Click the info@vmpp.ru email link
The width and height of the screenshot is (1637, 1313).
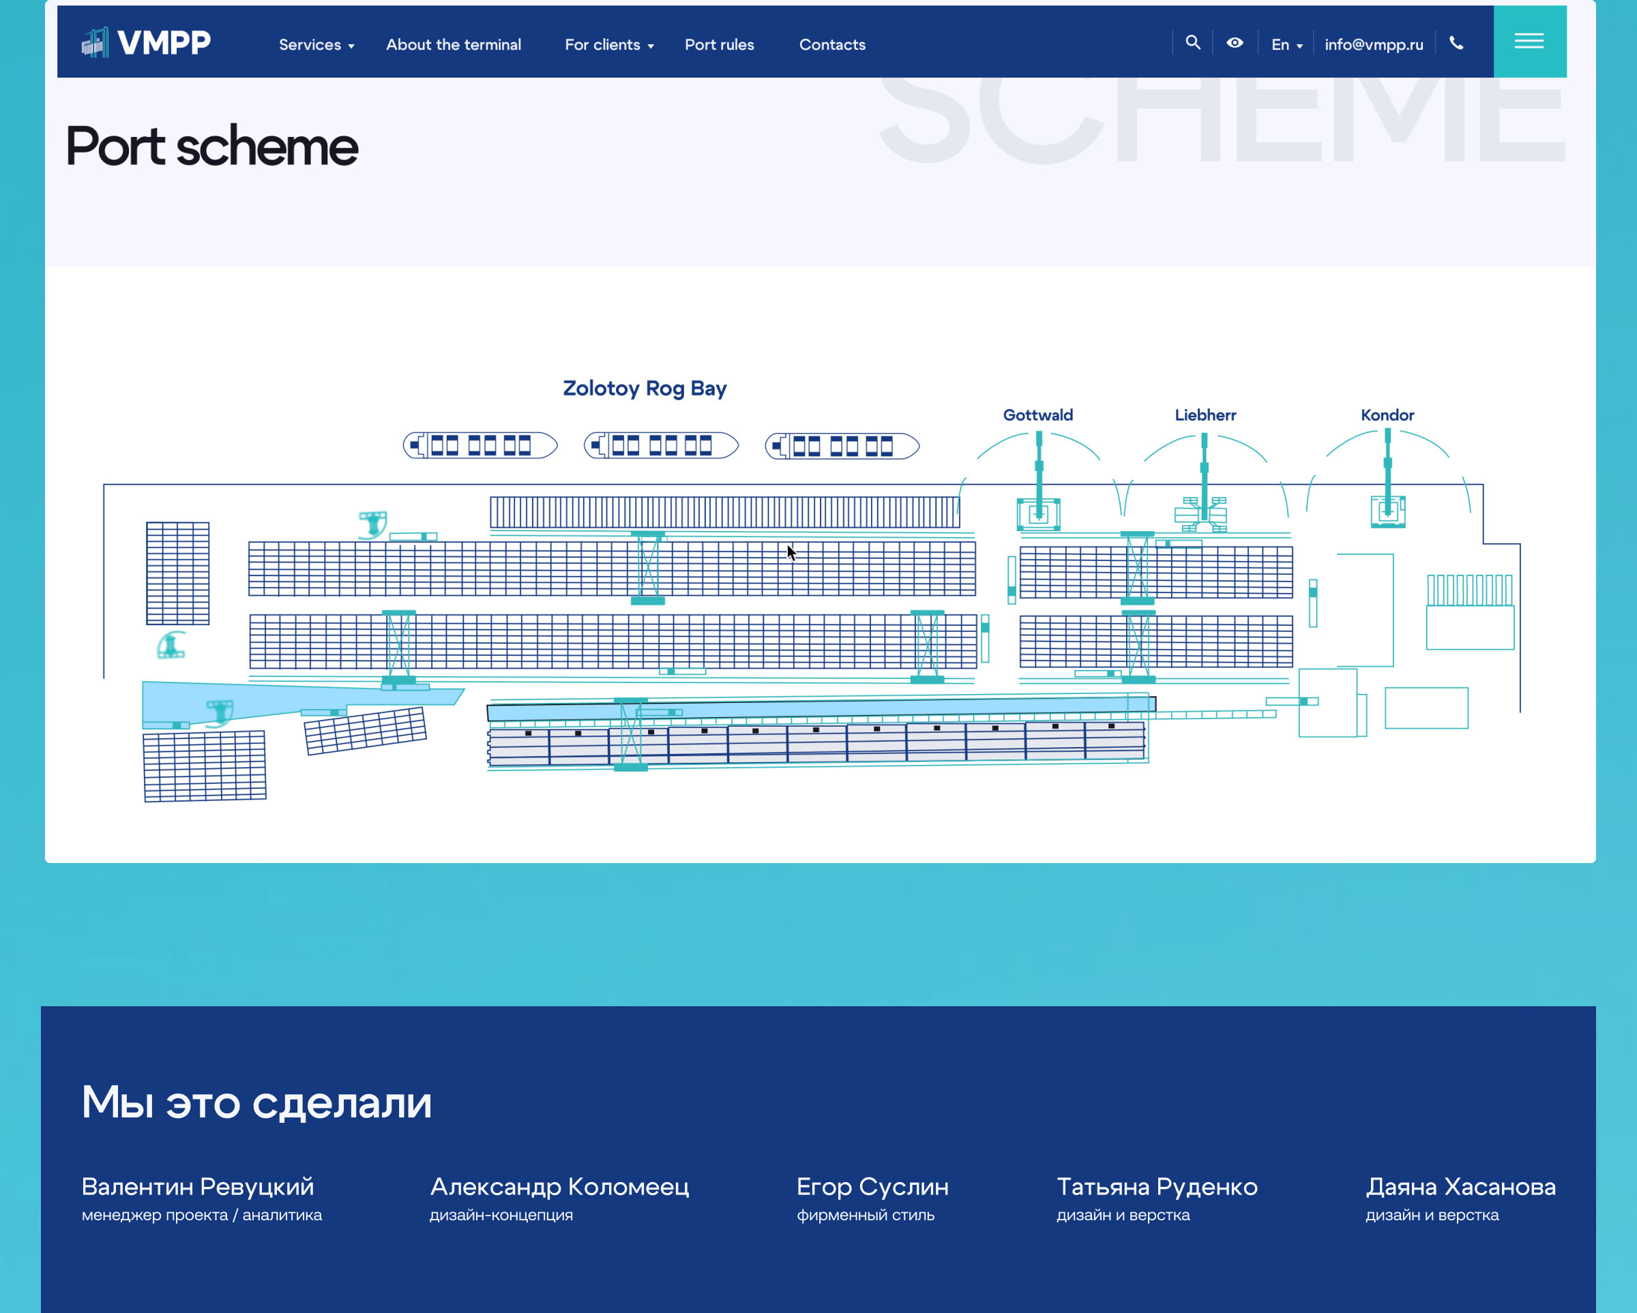click(x=1374, y=45)
